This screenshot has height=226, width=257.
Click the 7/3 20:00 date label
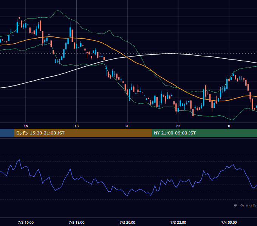click(x=127, y=222)
